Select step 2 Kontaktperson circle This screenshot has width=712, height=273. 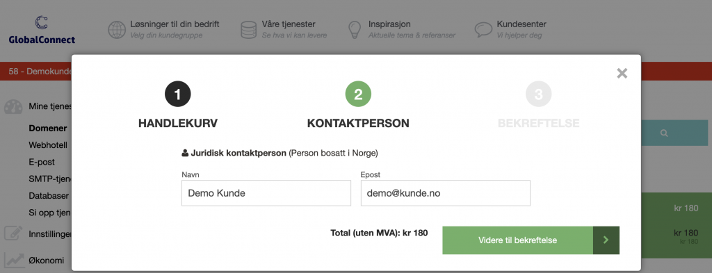tap(358, 94)
